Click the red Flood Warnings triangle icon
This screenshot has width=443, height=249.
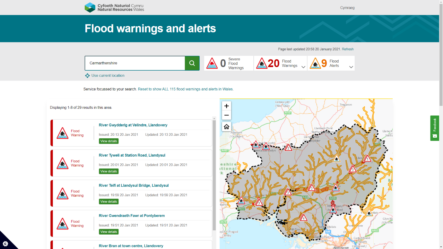pyautogui.click(x=261, y=63)
